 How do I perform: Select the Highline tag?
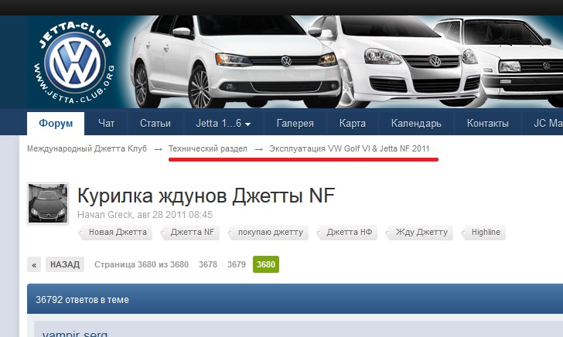483,233
